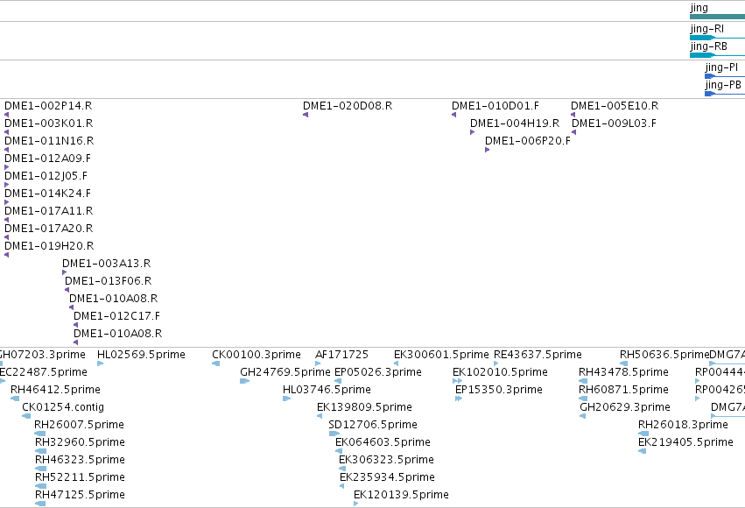Select the jing-RB transcript label
The image size is (745, 508).
[708, 46]
